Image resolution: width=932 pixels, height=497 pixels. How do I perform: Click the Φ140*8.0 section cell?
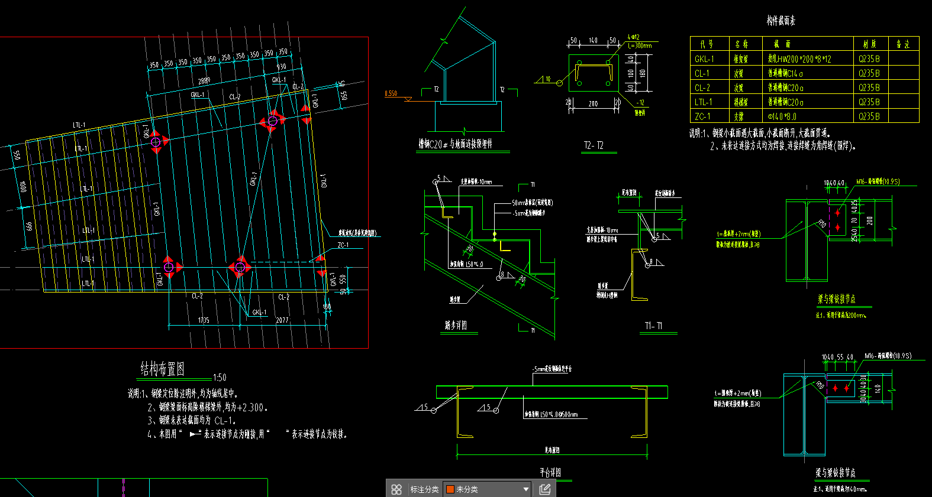coord(782,116)
